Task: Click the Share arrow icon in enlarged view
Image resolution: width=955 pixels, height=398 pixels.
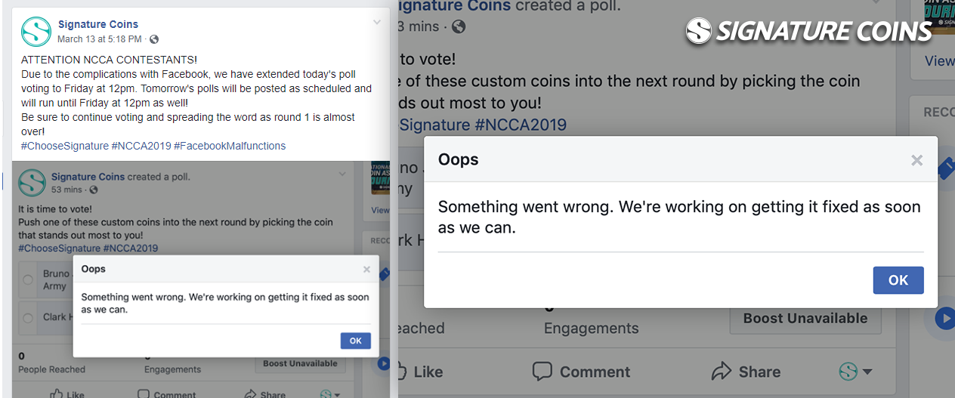Action: click(x=722, y=372)
